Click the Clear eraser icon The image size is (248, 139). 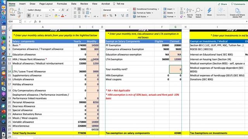182,16
